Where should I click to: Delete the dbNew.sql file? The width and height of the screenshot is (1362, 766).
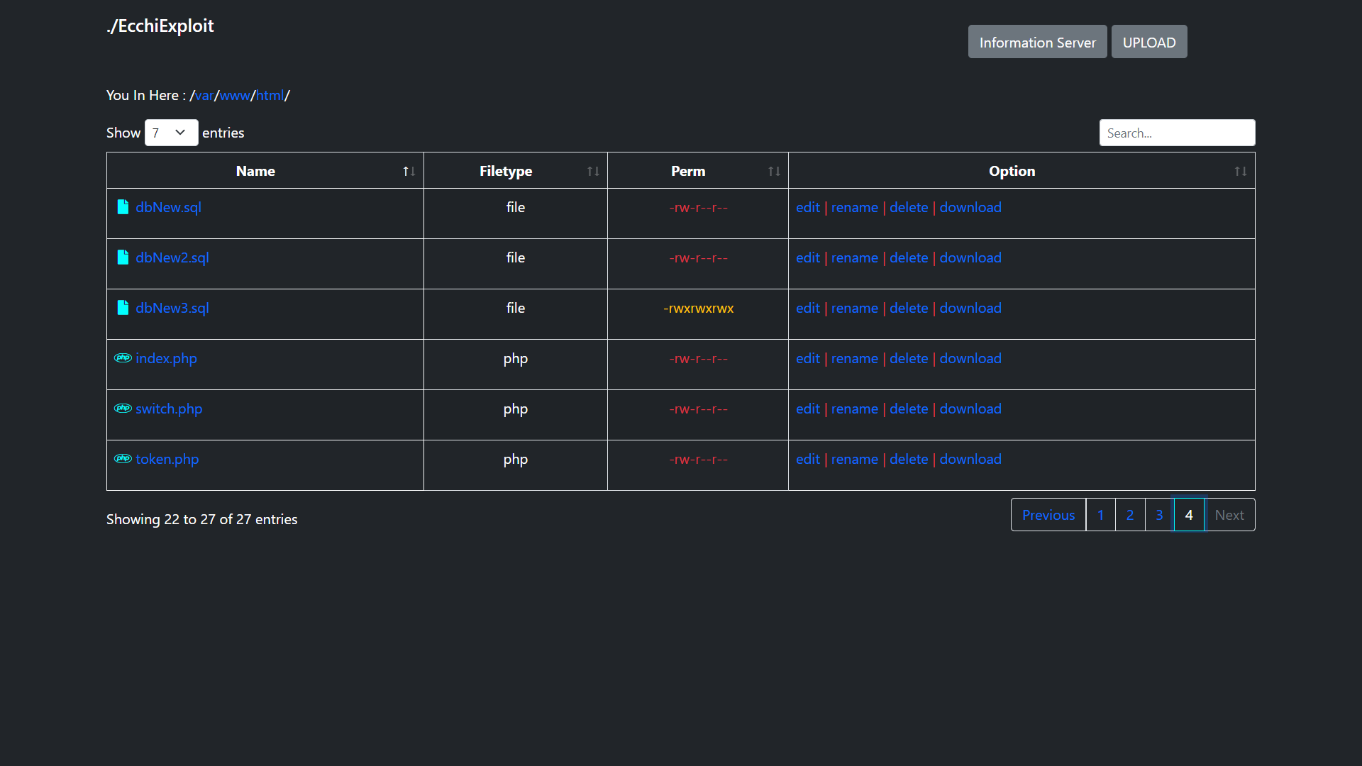(x=909, y=207)
